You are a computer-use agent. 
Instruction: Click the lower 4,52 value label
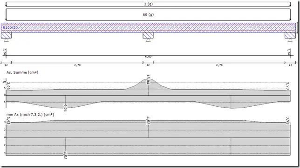coord(65,155)
